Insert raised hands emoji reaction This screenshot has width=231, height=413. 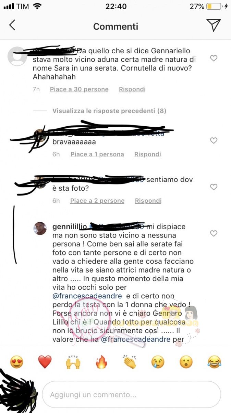(x=73, y=362)
